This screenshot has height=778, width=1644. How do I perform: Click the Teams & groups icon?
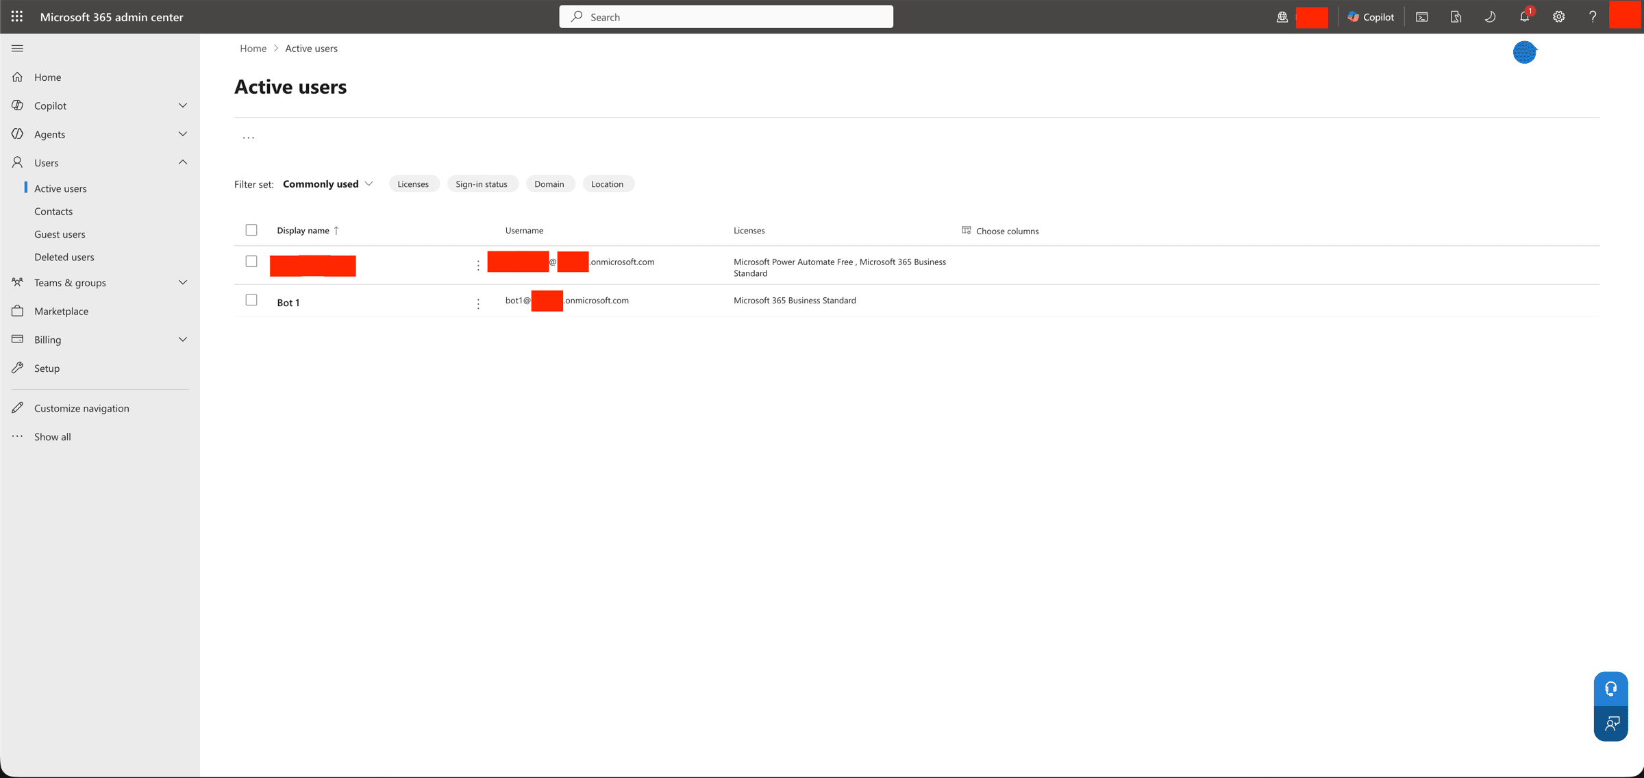(x=18, y=282)
